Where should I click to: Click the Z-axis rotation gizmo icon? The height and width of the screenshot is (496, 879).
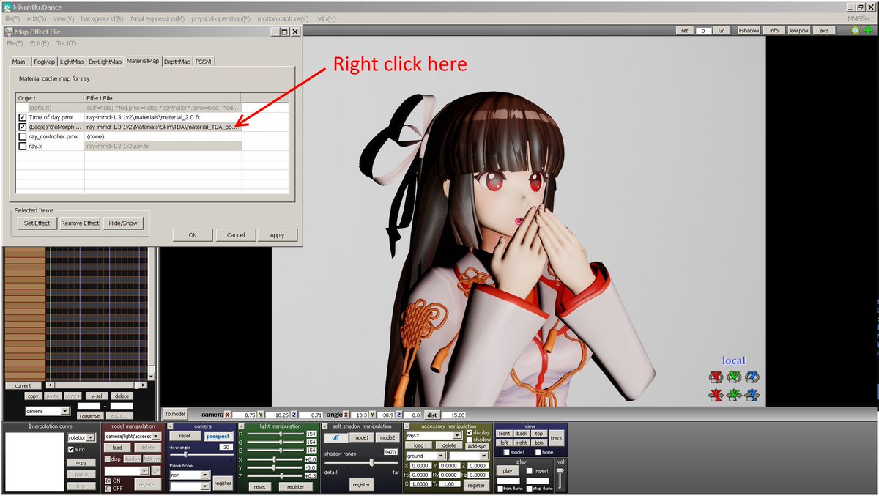click(752, 377)
